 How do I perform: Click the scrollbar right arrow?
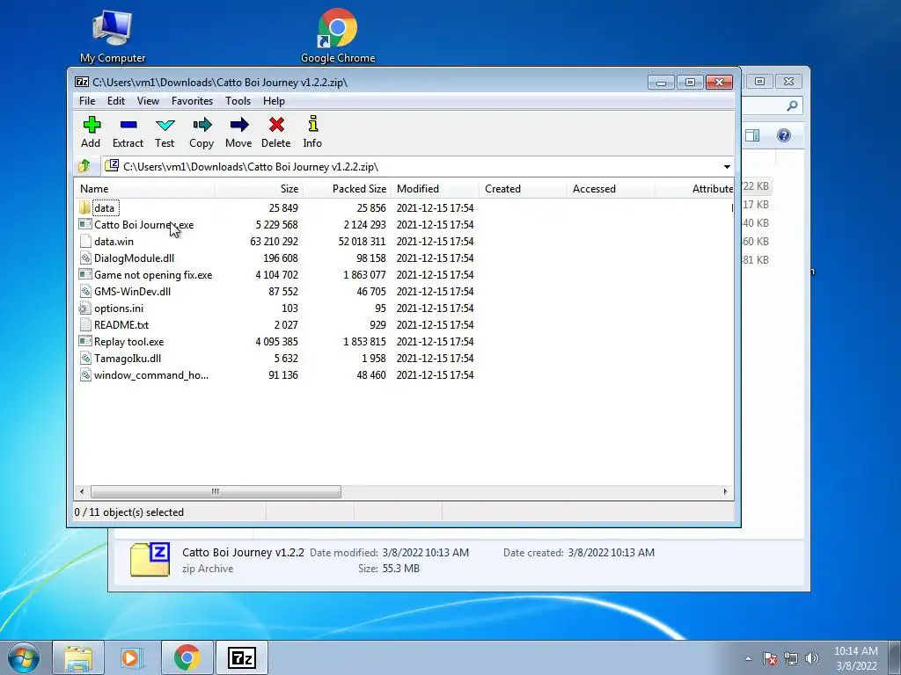coord(725,491)
